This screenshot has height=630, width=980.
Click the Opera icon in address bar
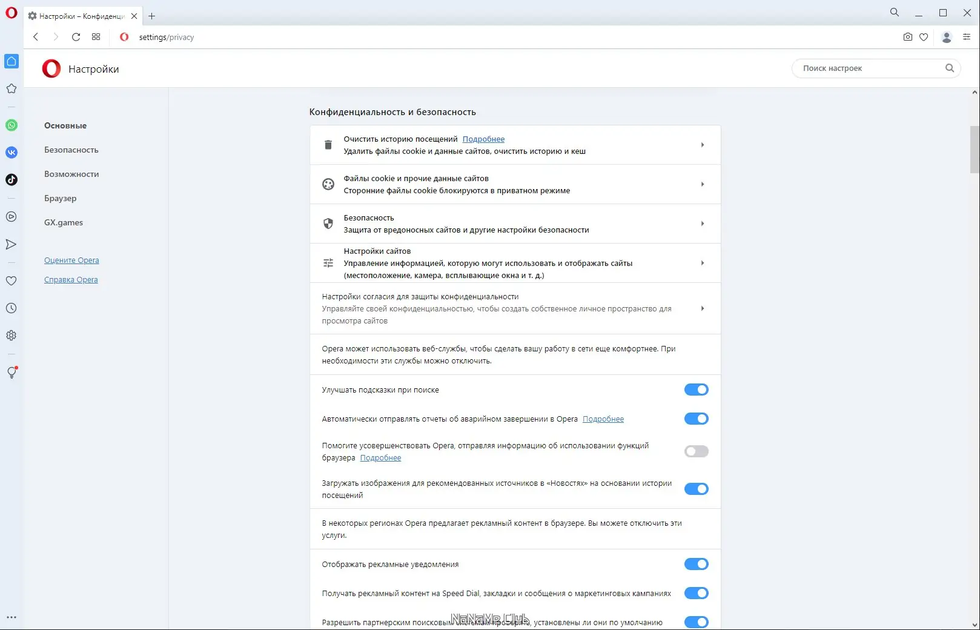(124, 37)
